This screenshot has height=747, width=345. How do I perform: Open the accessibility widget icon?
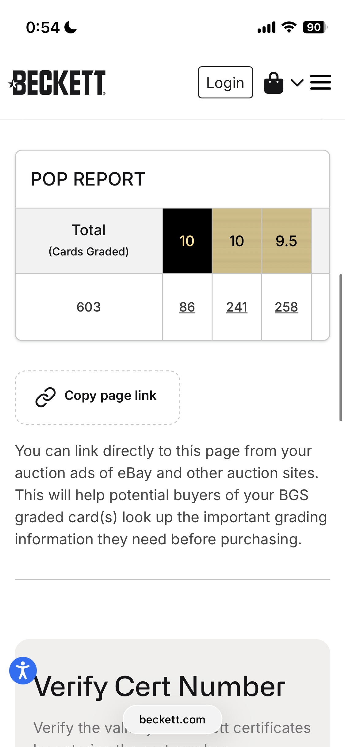tap(23, 671)
